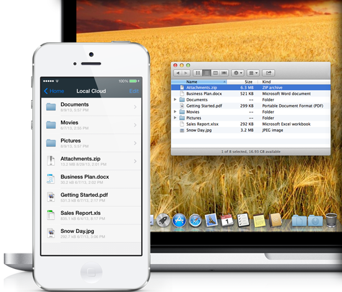The height and width of the screenshot is (292, 342).
Task: Tap the Attachments.zip file icon on phone
Action: 51,161
